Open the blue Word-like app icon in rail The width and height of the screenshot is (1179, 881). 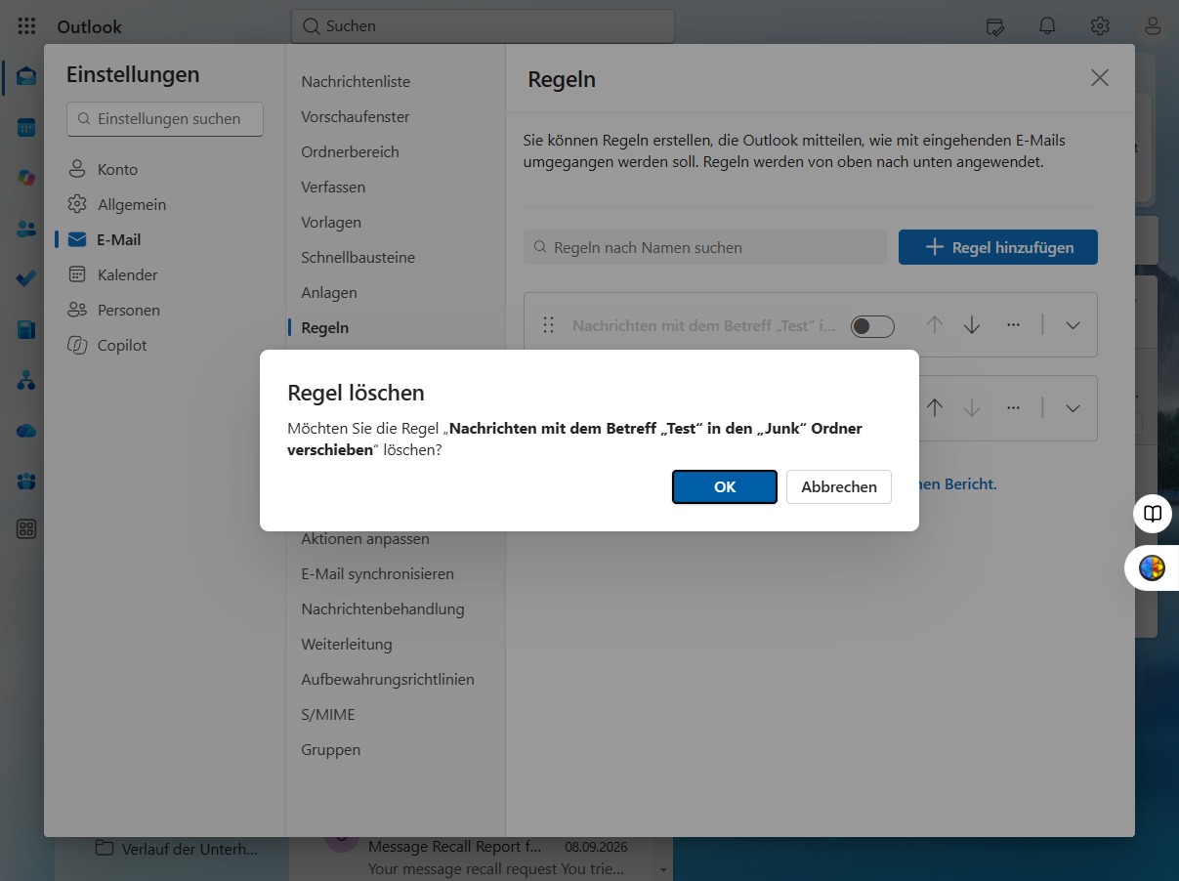26,330
